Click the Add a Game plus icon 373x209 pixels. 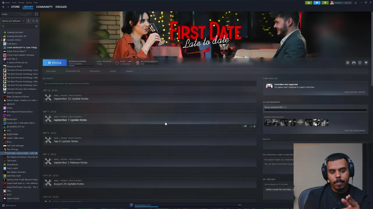click(3, 206)
